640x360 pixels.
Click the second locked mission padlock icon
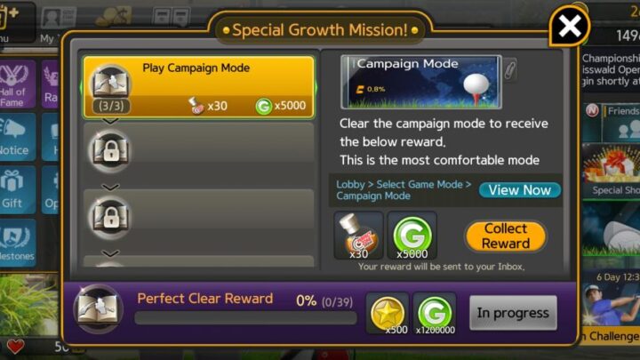click(110, 217)
